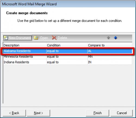The height and width of the screenshot is (118, 136).
Task: Select the Indiana Residents row
Action: click(x=67, y=62)
